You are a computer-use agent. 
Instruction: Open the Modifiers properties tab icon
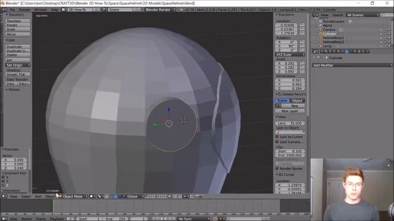pyautogui.click(x=347, y=52)
